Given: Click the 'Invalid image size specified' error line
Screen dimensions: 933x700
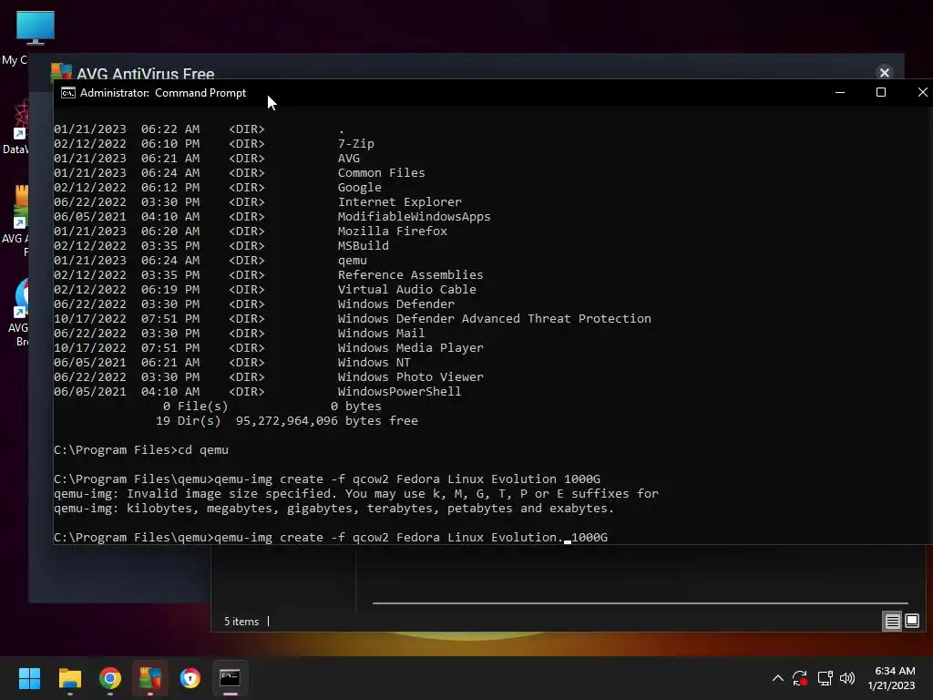Looking at the screenshot, I should (356, 494).
